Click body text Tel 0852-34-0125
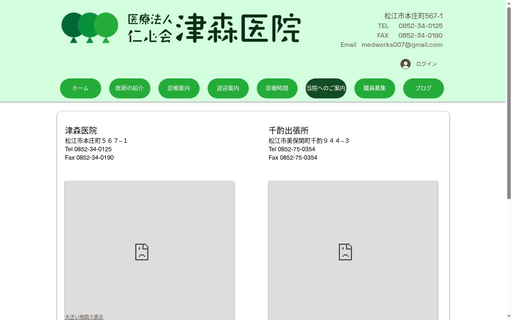This screenshot has height=320, width=512. (88, 149)
